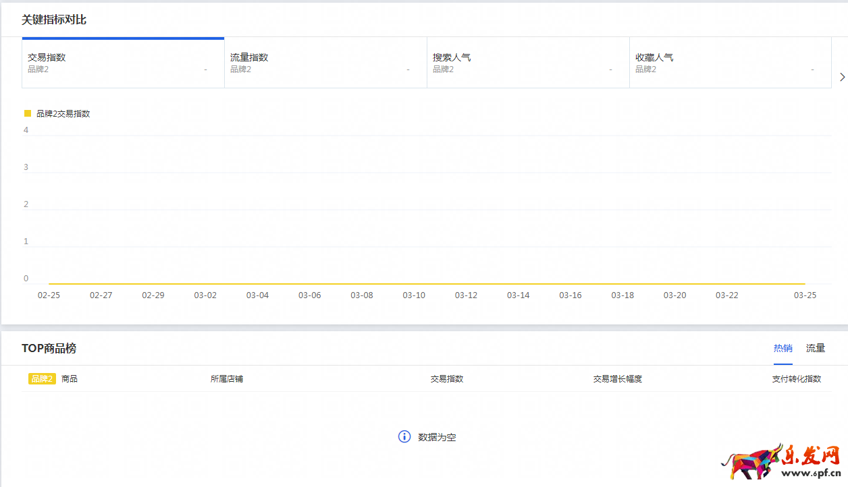848x487 pixels.
Task: Click the 关键指标对比 section title
Action: 54,20
